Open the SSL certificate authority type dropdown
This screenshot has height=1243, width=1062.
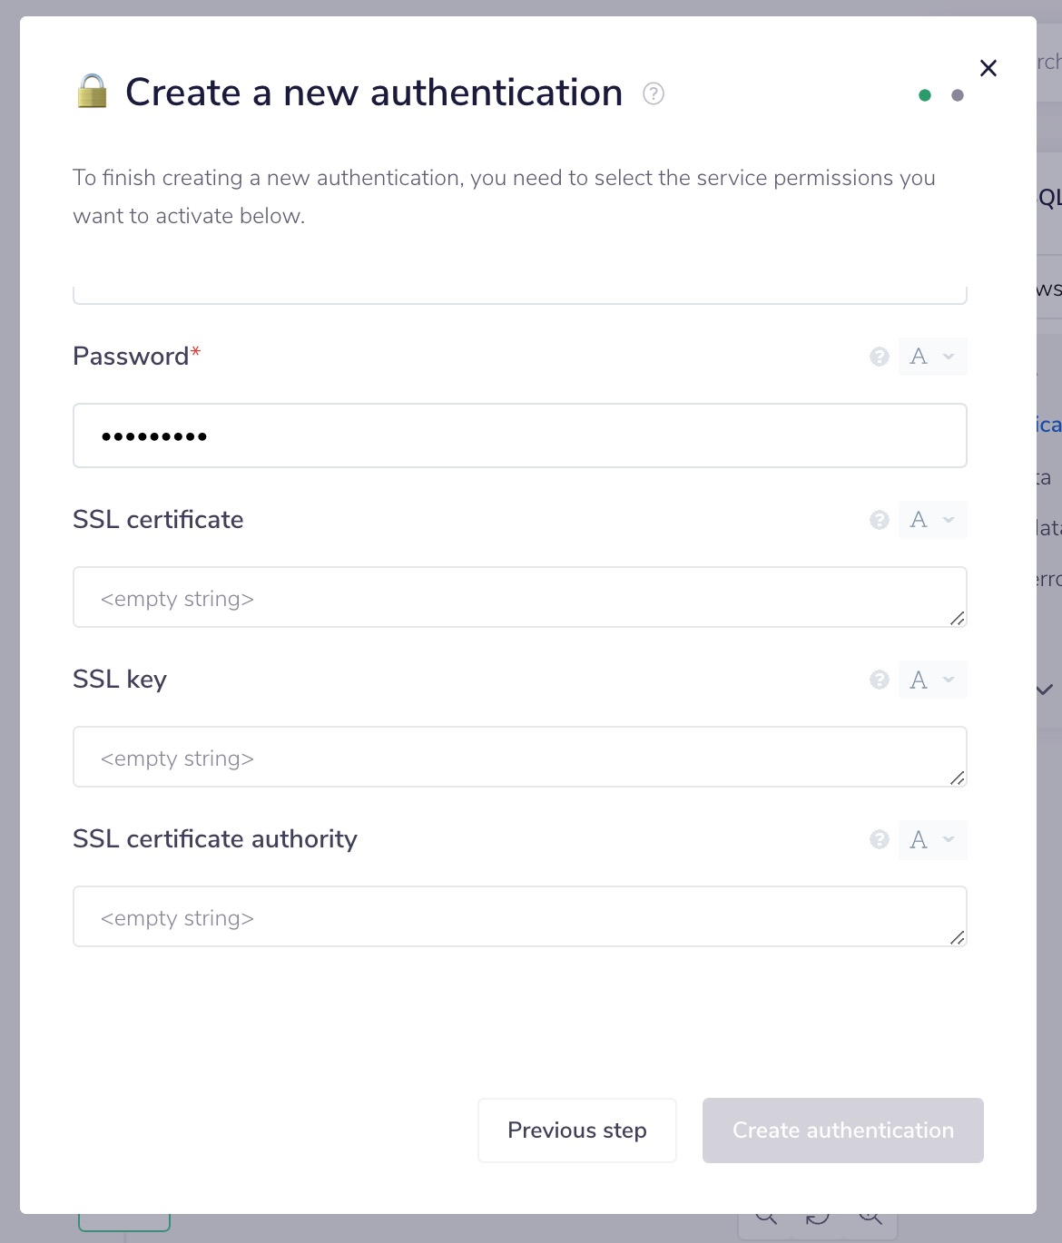(x=933, y=839)
